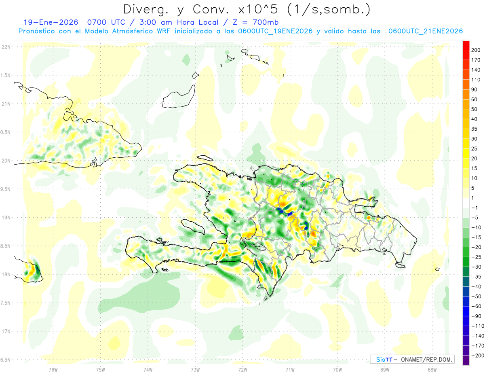Click the '-140' value on the colorbar
This screenshot has height=375, width=485.
click(x=477, y=336)
